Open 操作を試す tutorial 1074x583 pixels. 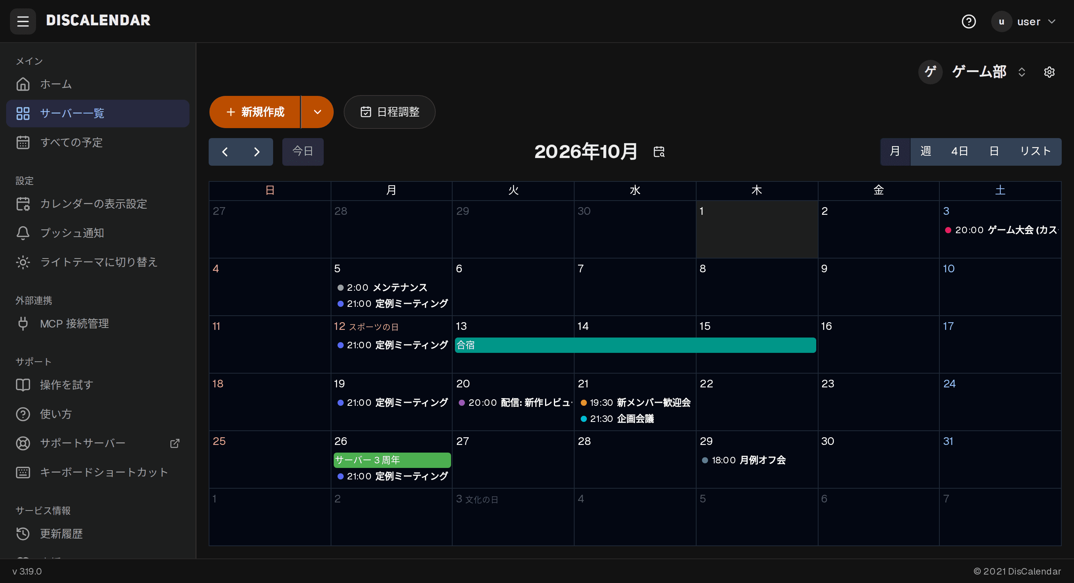[x=97, y=384]
